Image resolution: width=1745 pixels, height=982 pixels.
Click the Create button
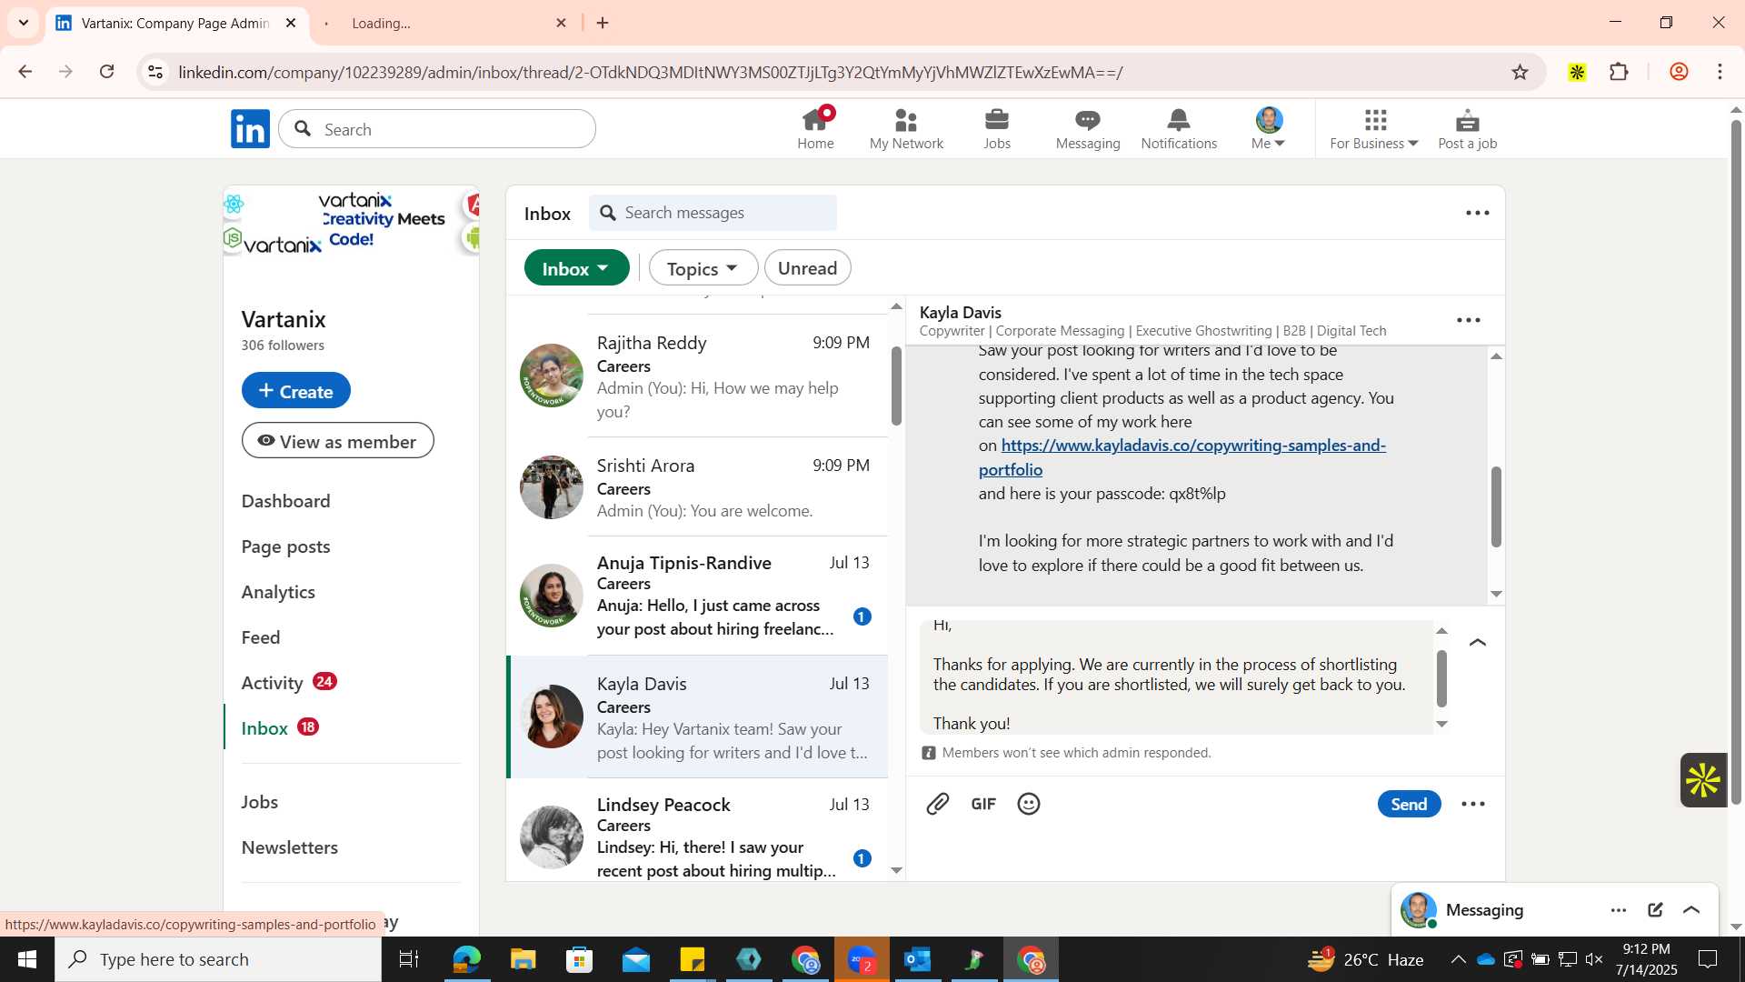point(295,391)
